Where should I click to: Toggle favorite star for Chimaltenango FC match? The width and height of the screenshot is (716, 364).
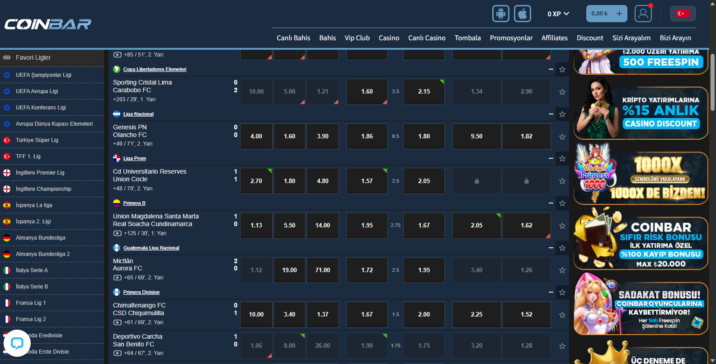click(562, 315)
